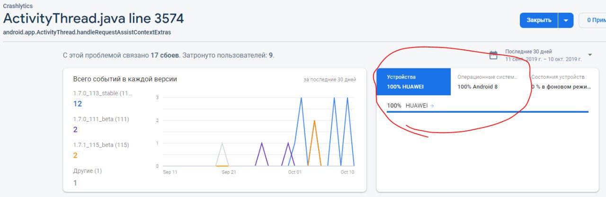
Task: Click the ActivityThread.java line 3574 title
Action: [x=93, y=19]
